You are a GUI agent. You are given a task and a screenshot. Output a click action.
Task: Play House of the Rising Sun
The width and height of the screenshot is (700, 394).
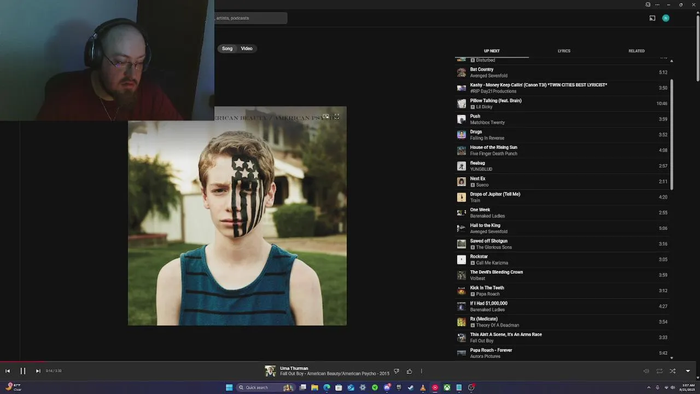[x=562, y=150]
